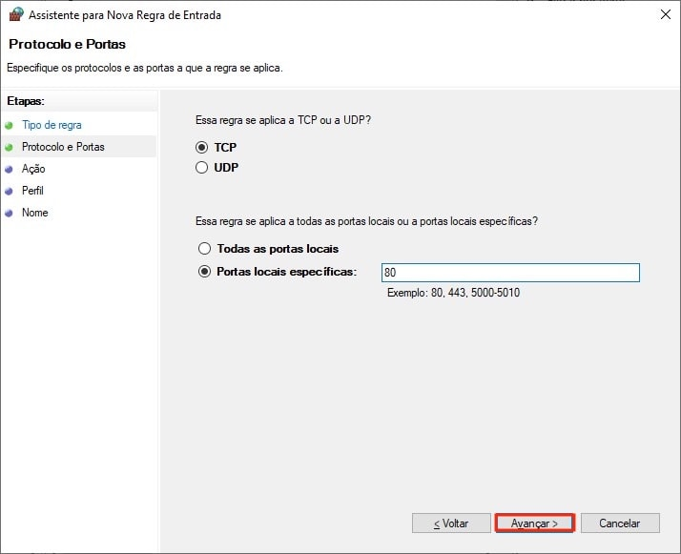Image resolution: width=681 pixels, height=554 pixels.
Task: Close the wizard window
Action: pos(665,14)
